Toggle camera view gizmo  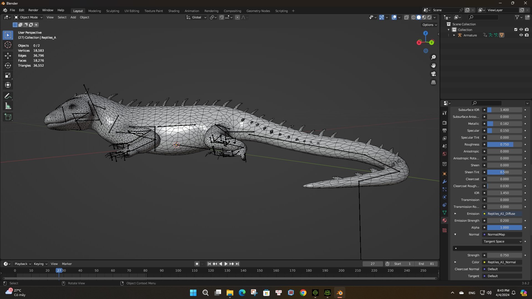tap(433, 74)
